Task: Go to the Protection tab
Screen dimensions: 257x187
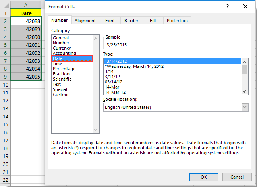Action: tap(177, 21)
